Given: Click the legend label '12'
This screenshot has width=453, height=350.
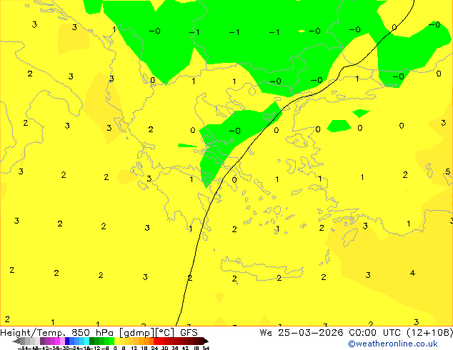Looking at the screenshot, I should click(134, 349).
